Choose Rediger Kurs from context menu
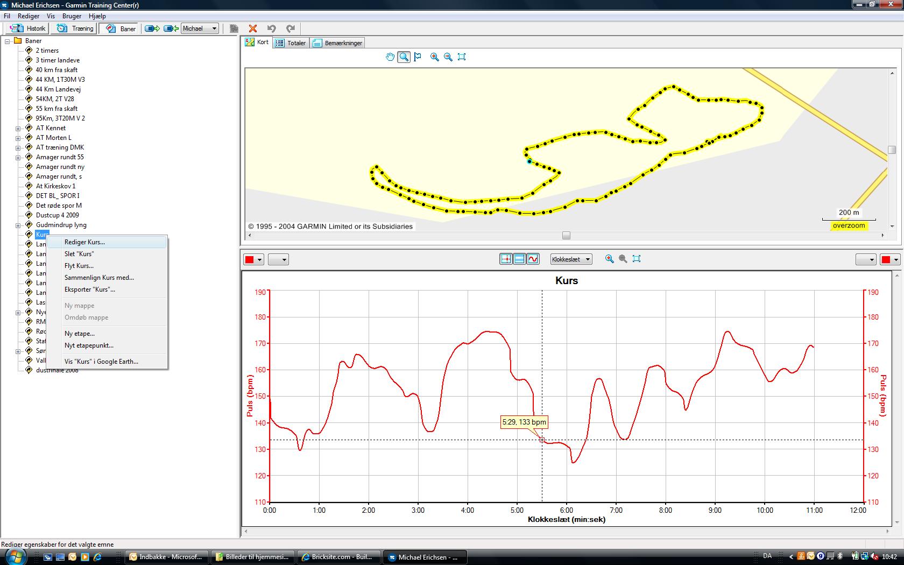This screenshot has width=904, height=565. (84, 242)
